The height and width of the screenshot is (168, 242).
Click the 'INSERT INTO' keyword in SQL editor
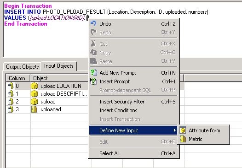23,12
